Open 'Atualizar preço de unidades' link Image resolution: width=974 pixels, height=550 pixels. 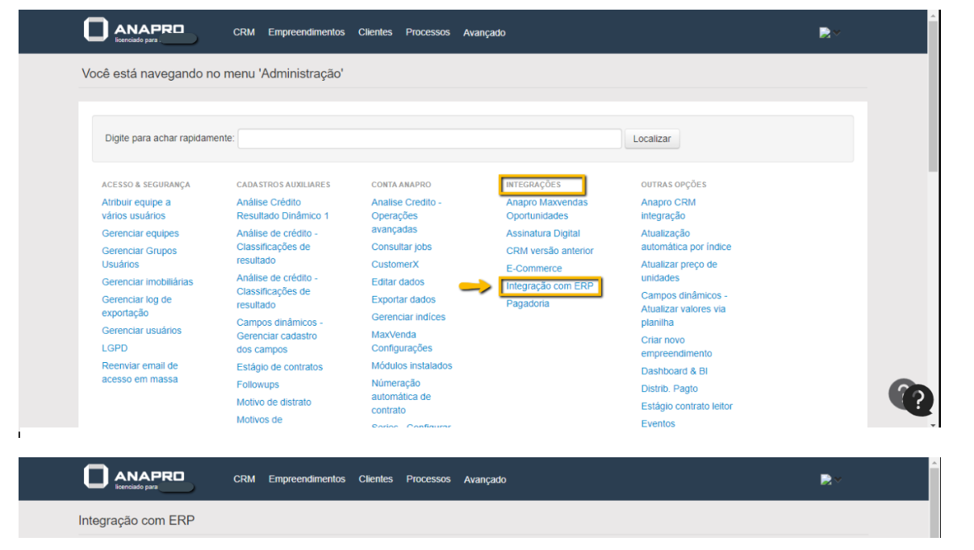pyautogui.click(x=679, y=271)
